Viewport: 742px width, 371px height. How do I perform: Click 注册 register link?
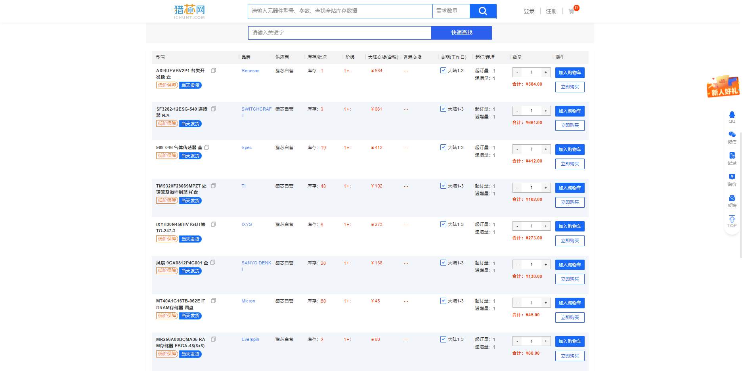pos(551,11)
